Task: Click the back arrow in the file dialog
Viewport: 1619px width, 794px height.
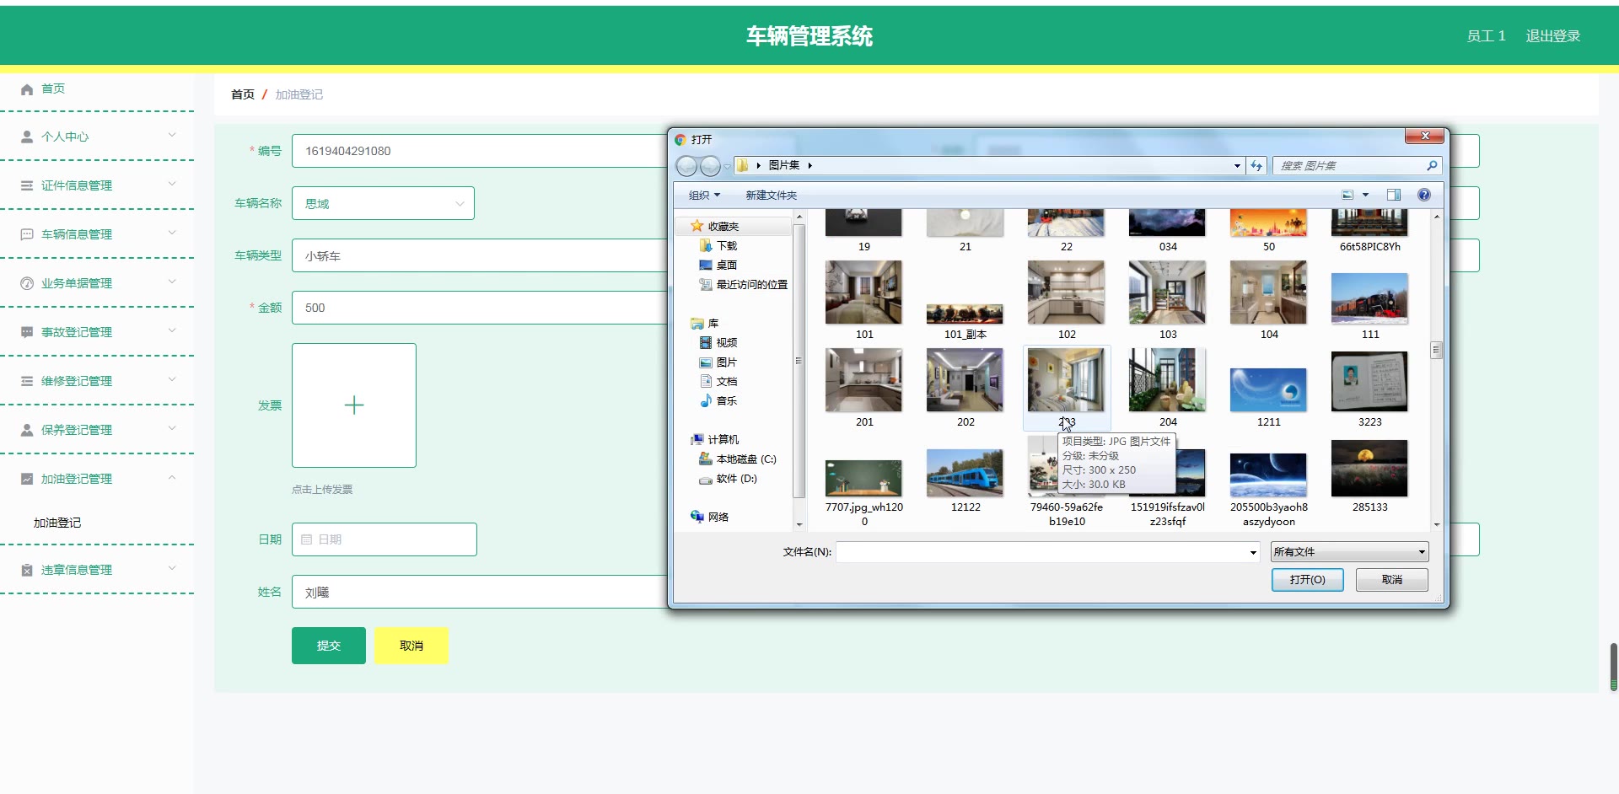Action: pyautogui.click(x=687, y=166)
